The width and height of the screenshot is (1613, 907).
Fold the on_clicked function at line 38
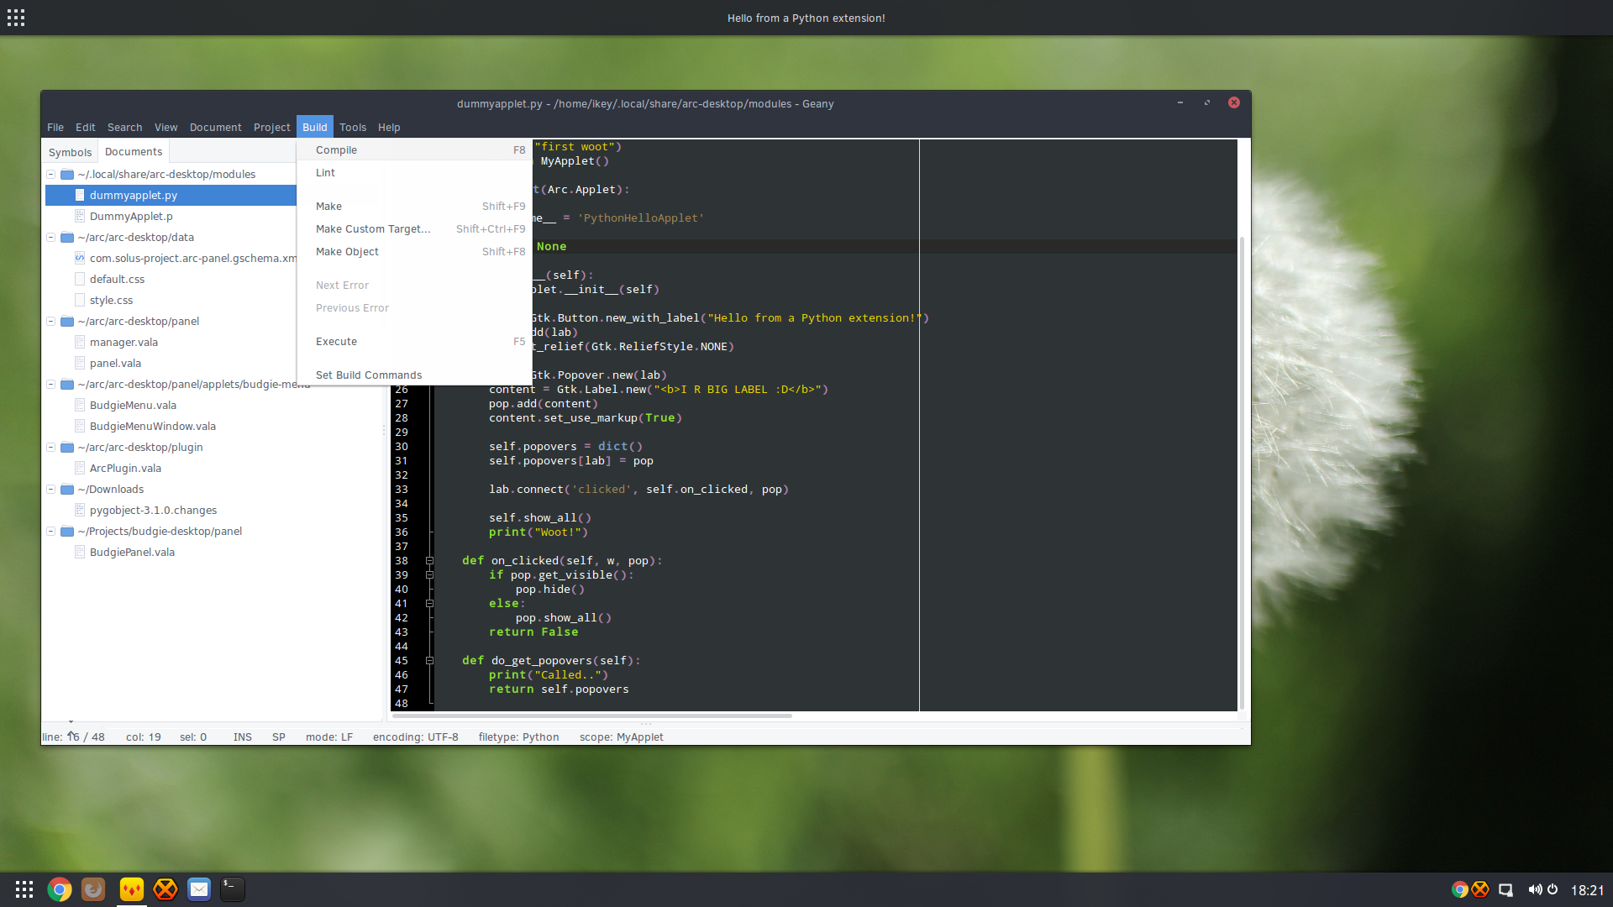(429, 561)
